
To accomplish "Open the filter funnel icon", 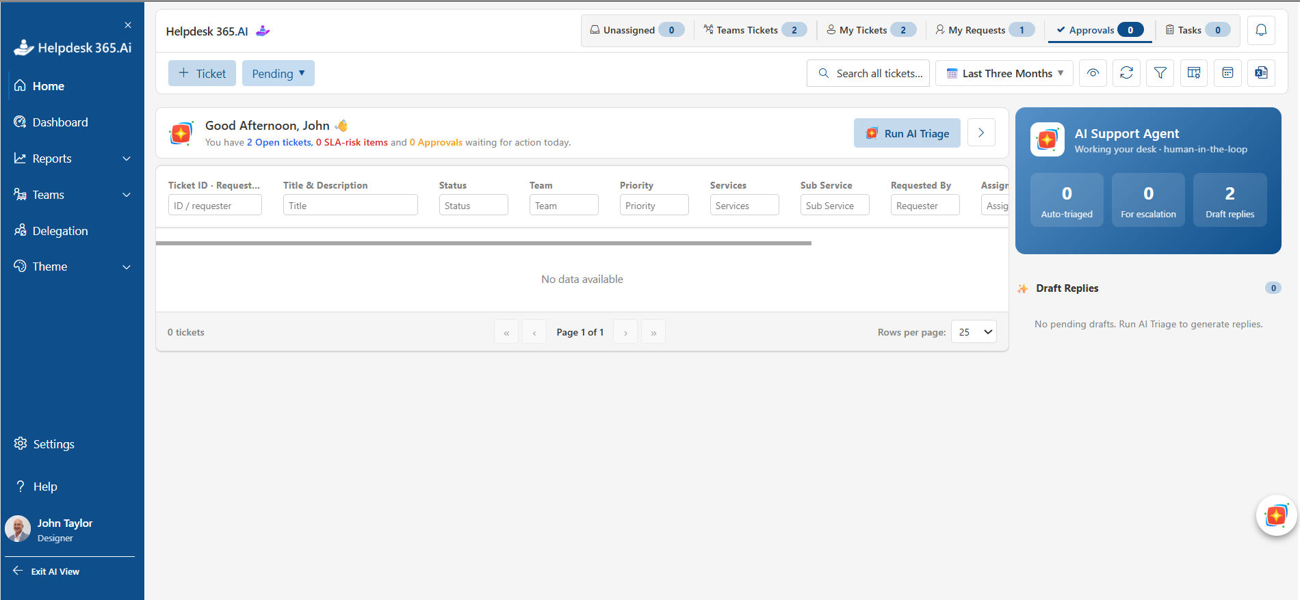I will click(x=1160, y=73).
